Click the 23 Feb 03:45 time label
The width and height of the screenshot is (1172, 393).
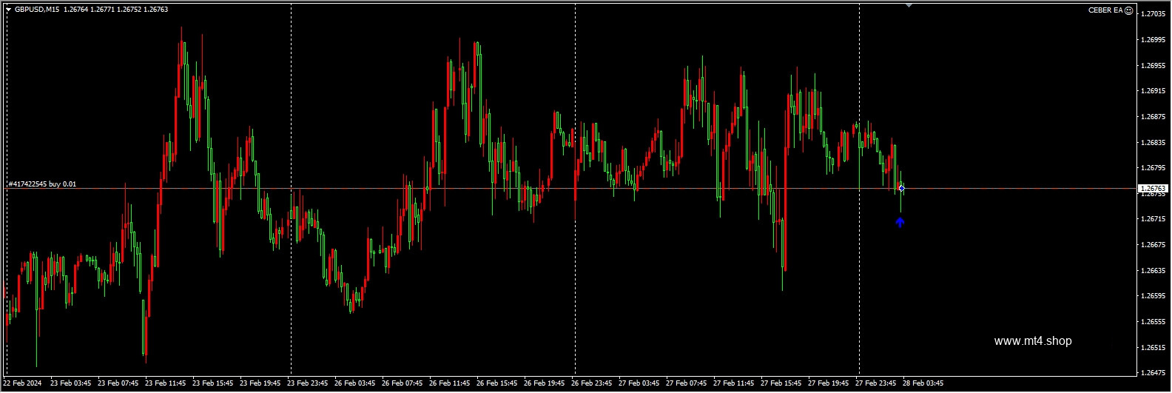click(x=71, y=383)
